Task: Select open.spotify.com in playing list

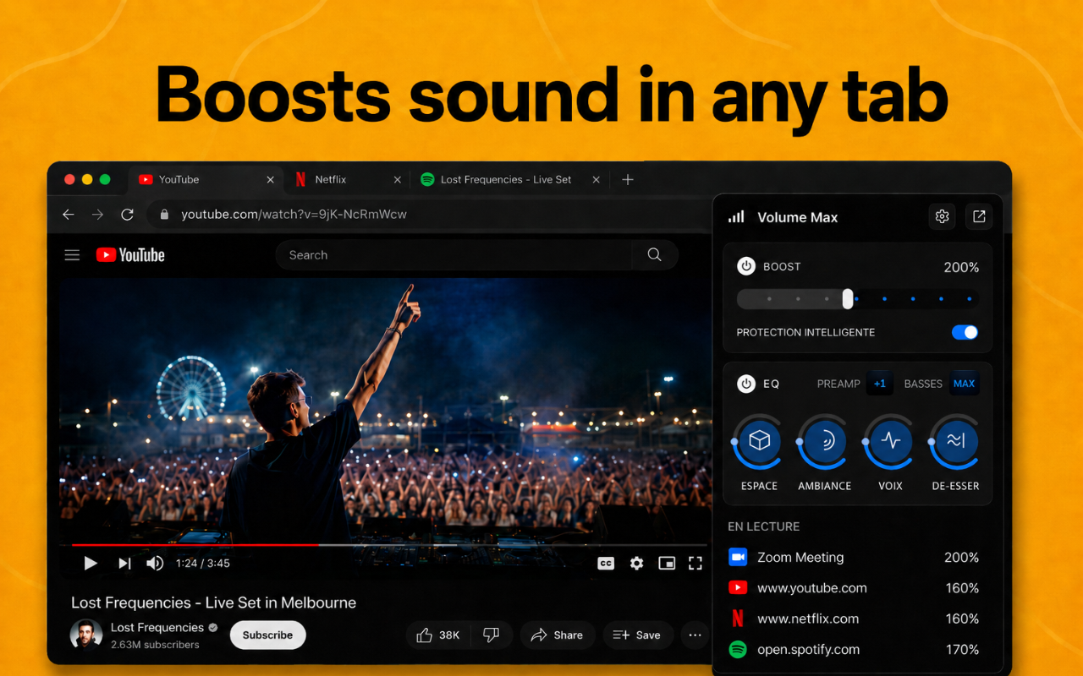Action: coord(854,650)
